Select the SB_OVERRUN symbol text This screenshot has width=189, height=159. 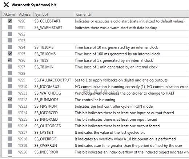click(x=46, y=145)
